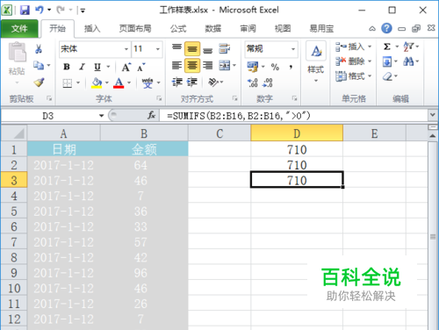The height and width of the screenshot is (330, 439).
Task: Open the 插入 cells dropdown arrow
Action: 370,47
